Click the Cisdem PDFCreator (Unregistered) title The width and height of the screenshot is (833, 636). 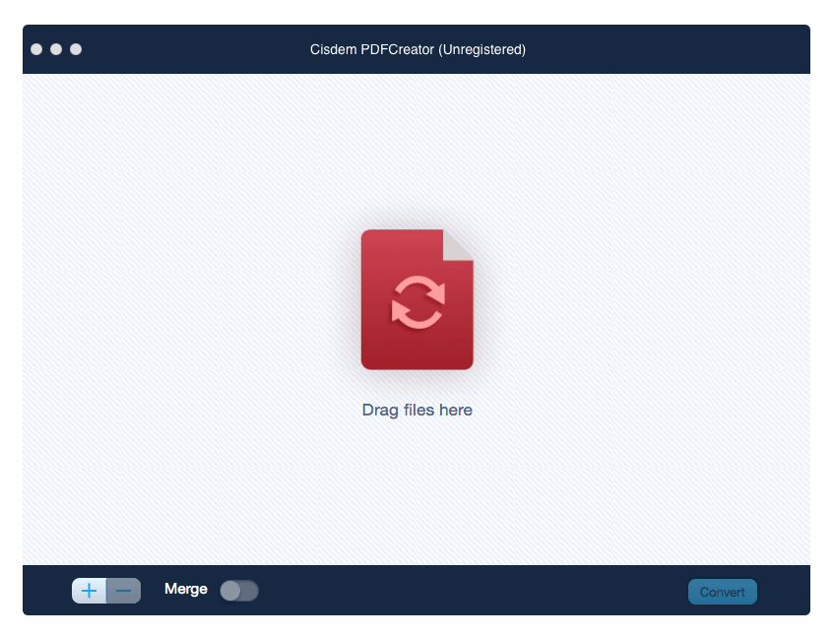click(417, 49)
